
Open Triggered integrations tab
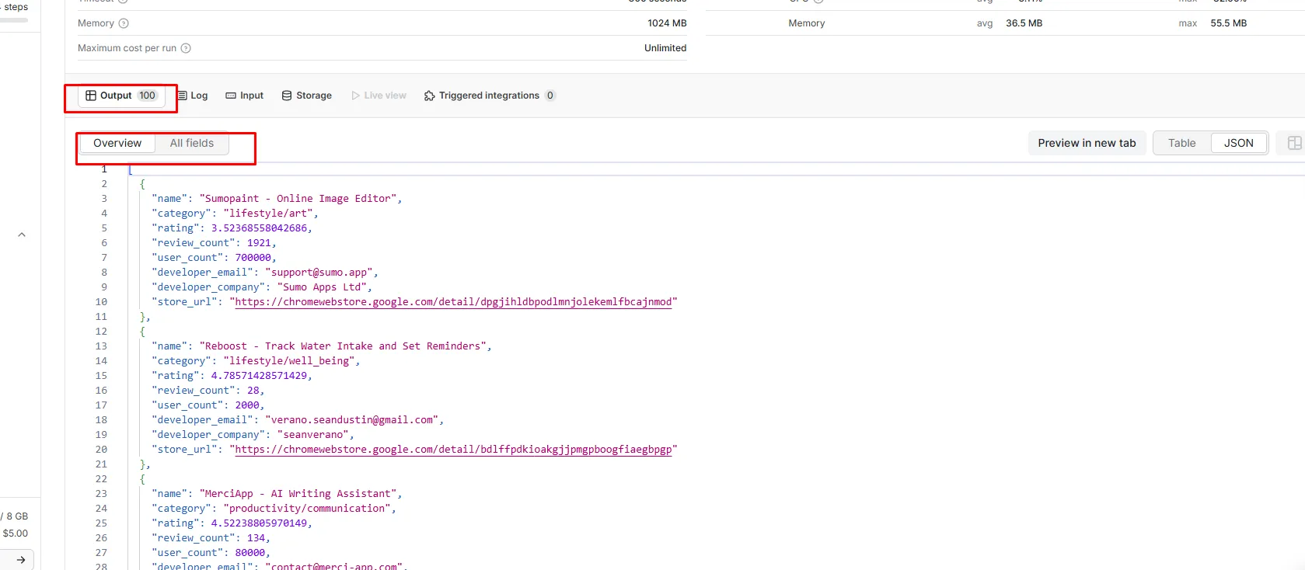coord(490,96)
